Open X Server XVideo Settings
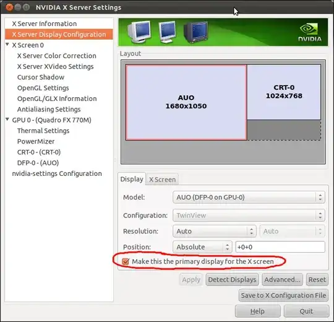Screen dimensions: 334x322 click(56, 66)
